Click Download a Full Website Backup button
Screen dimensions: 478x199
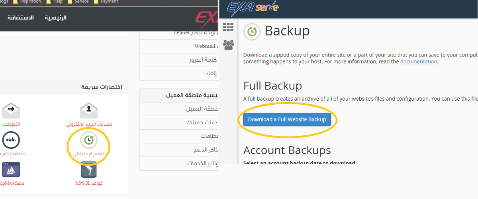pyautogui.click(x=287, y=119)
